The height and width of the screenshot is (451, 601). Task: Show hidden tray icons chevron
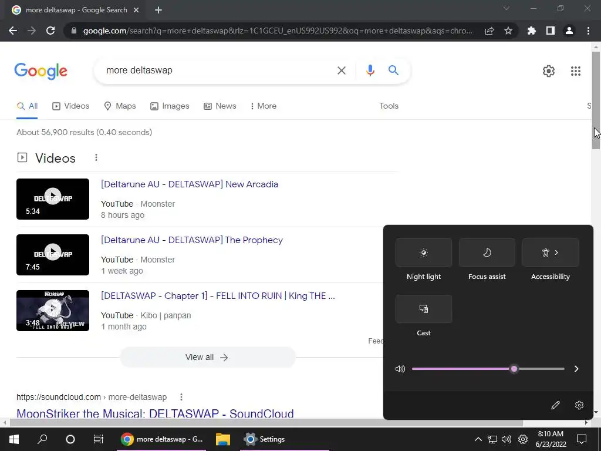click(x=478, y=439)
